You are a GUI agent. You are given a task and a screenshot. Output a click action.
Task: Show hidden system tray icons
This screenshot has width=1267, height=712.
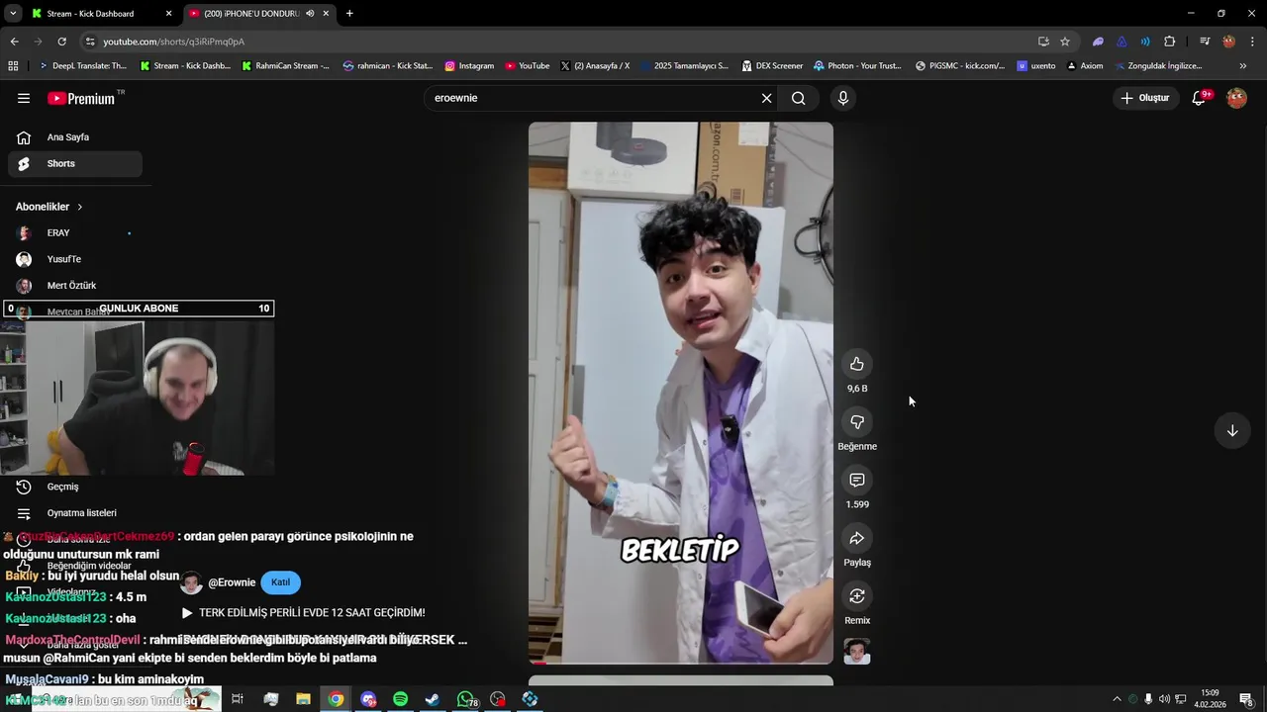[1117, 699]
